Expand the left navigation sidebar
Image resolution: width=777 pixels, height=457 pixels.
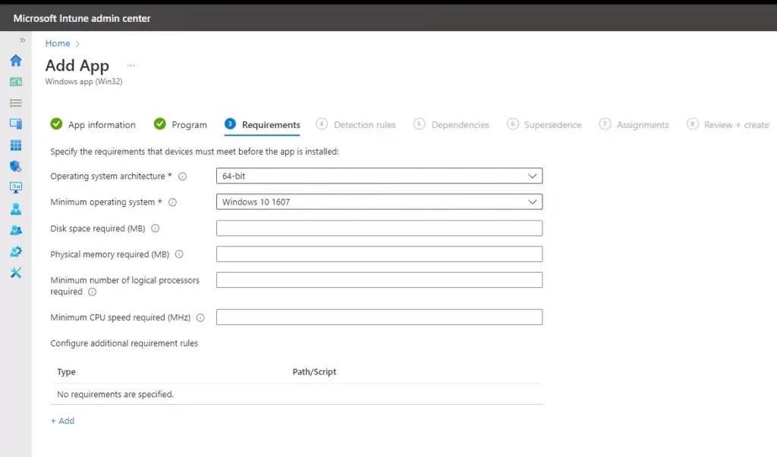click(x=22, y=40)
